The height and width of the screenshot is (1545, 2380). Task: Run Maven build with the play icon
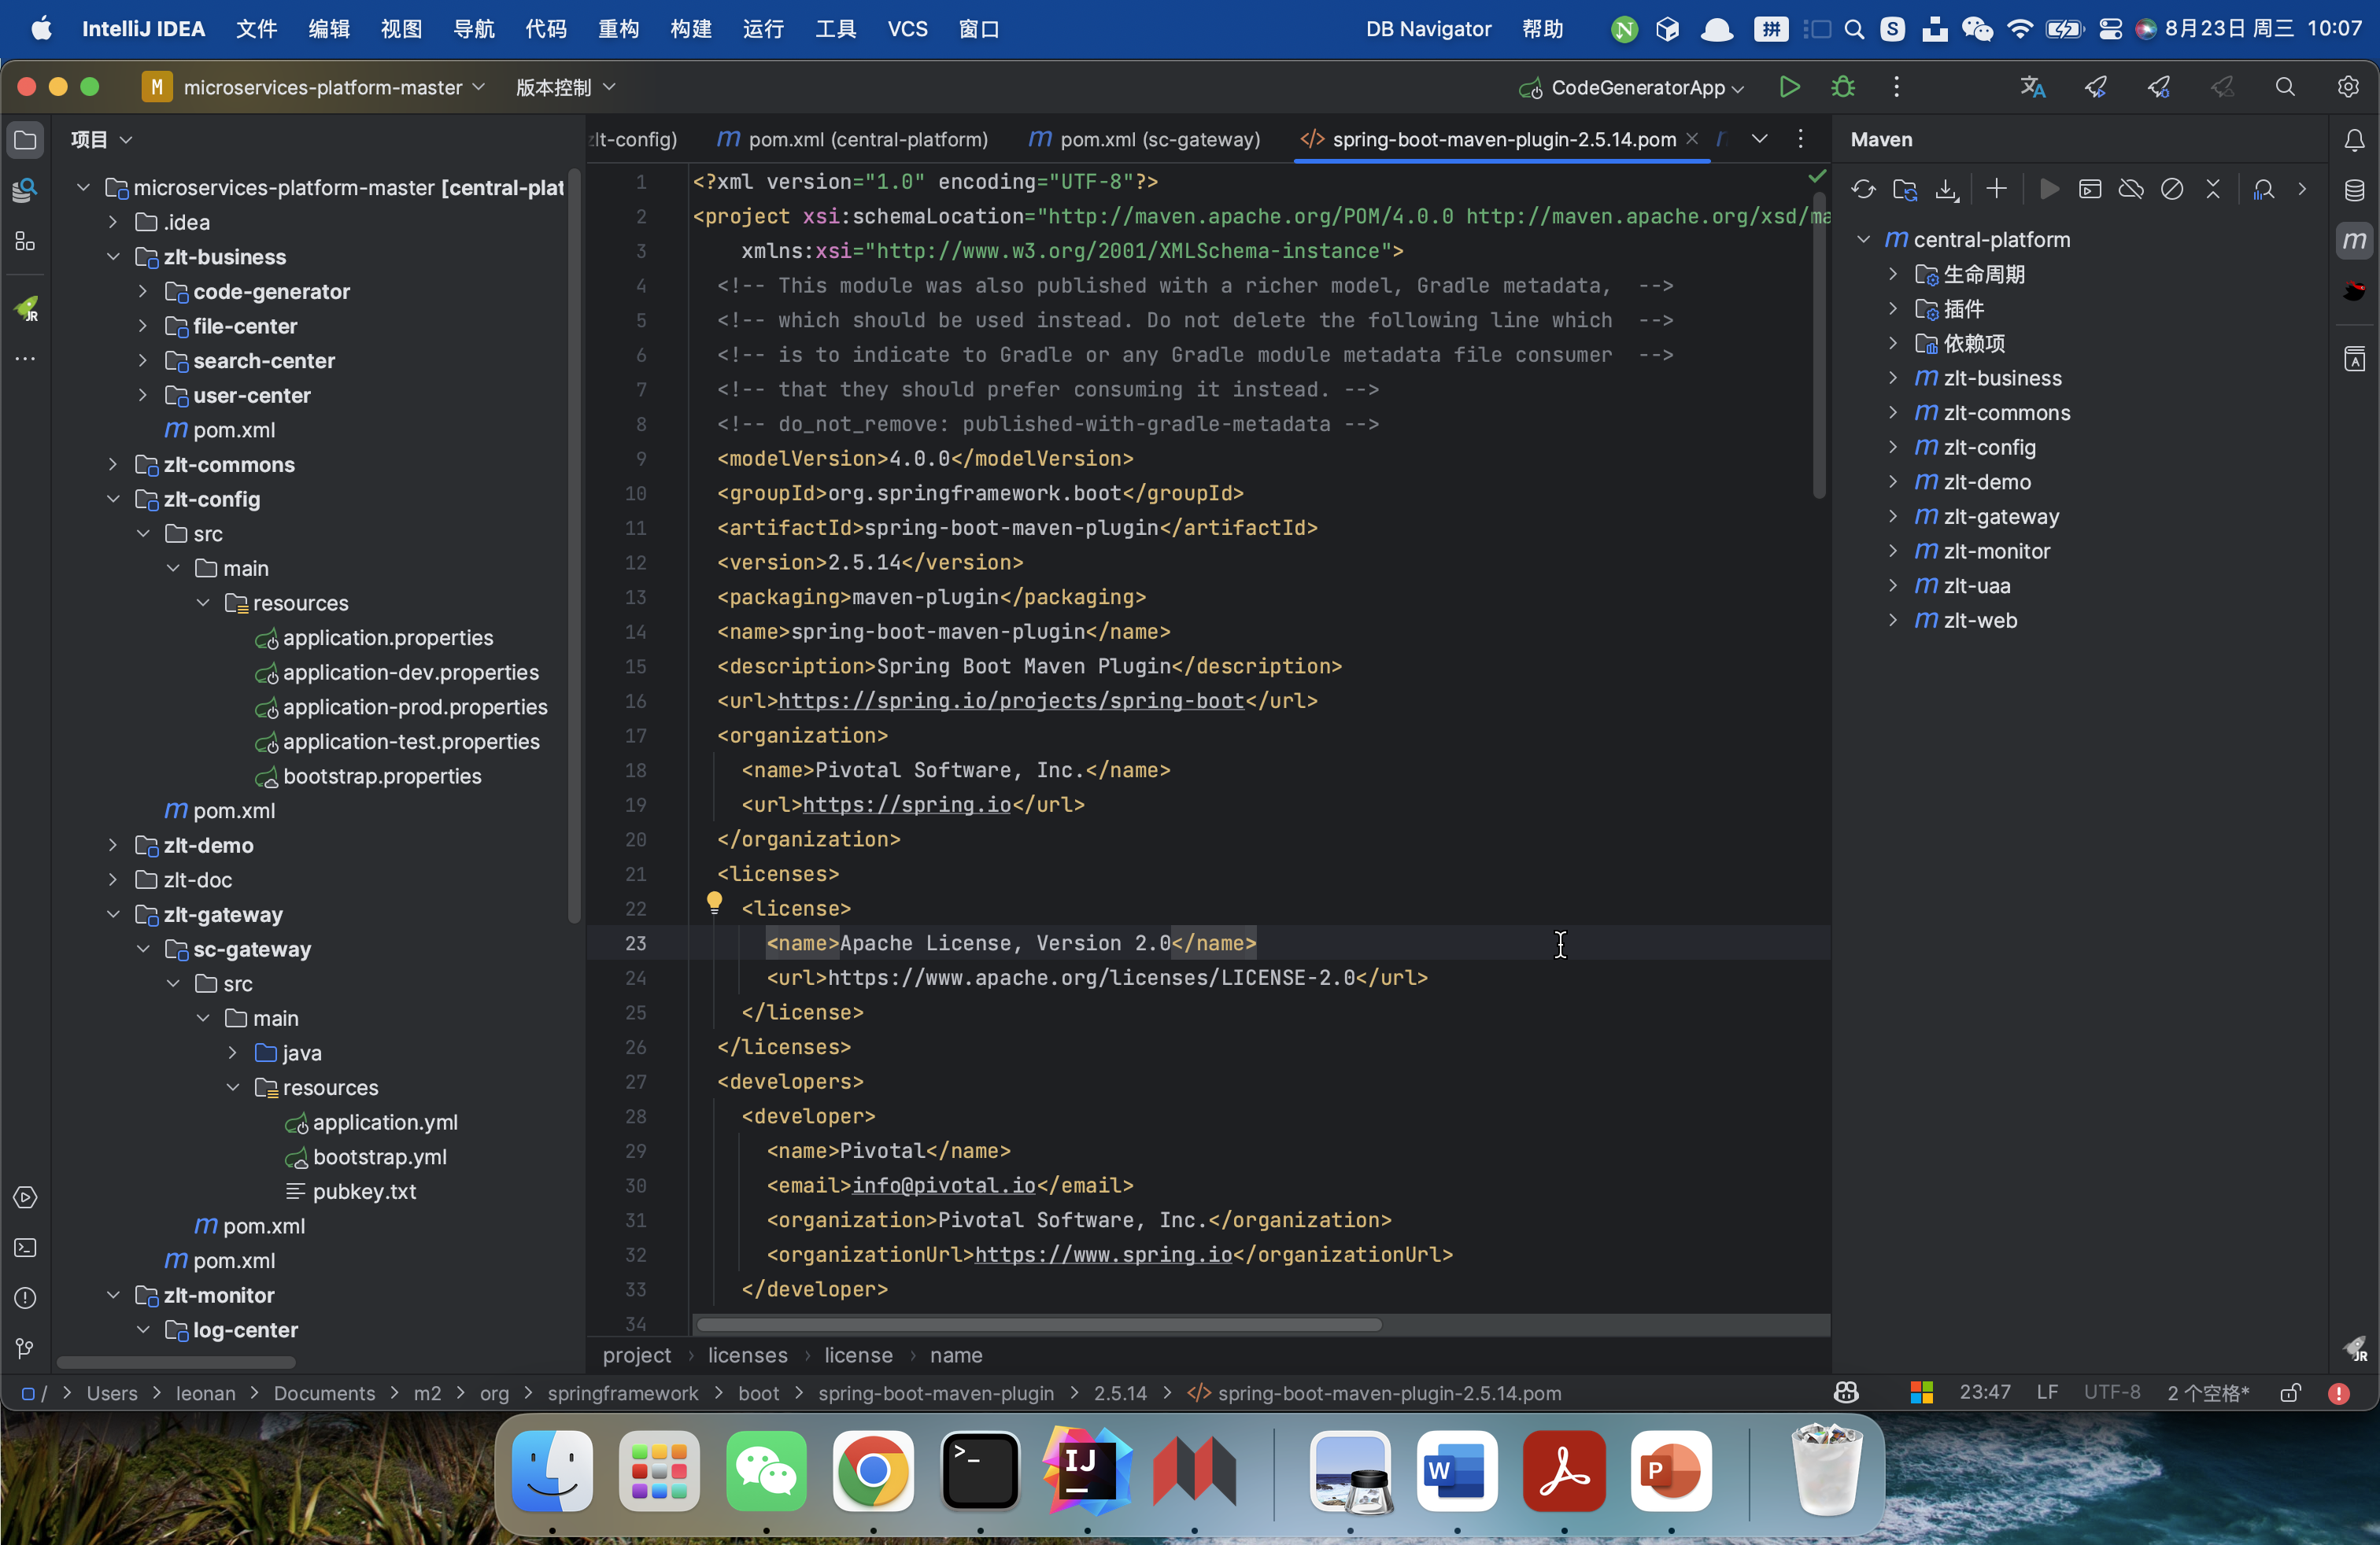[2049, 189]
